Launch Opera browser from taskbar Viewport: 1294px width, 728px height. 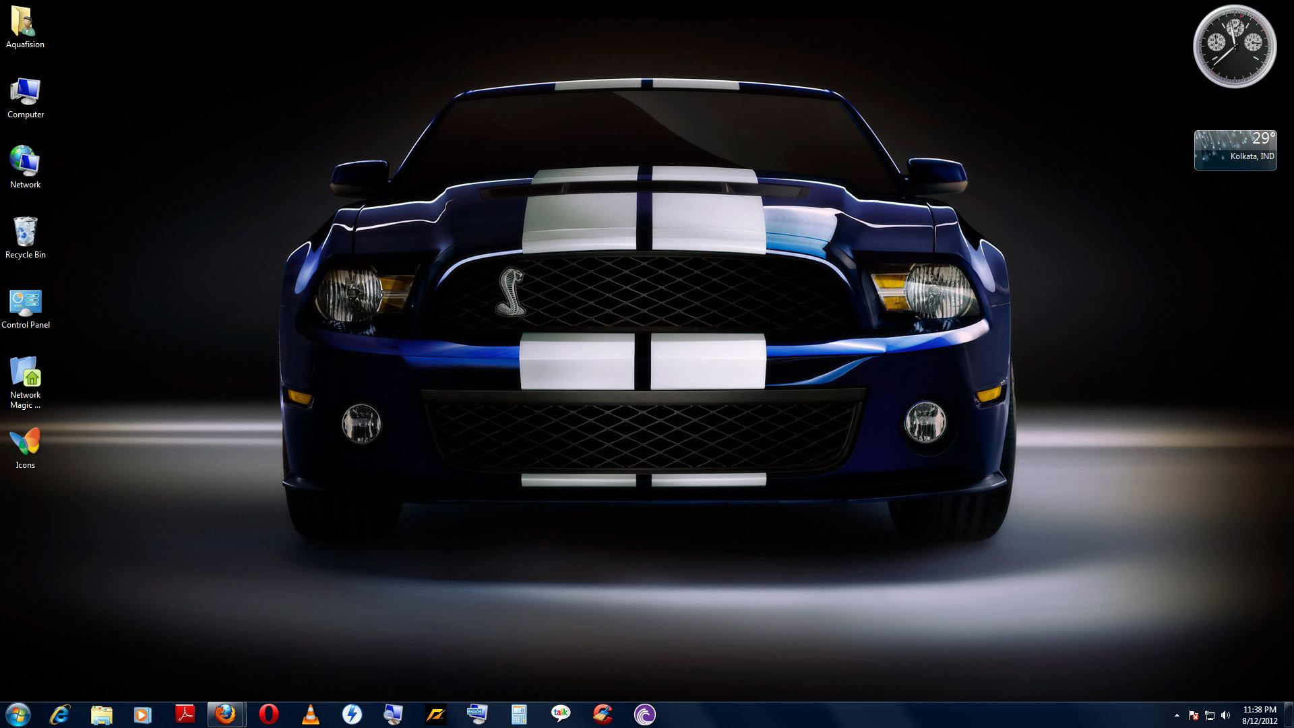[x=268, y=715]
